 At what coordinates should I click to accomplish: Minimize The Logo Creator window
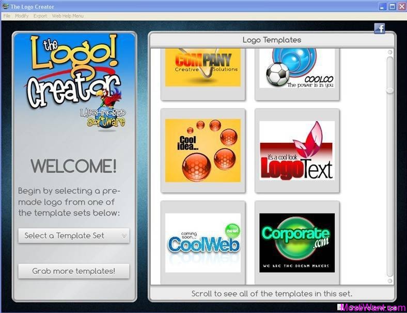[382, 7]
